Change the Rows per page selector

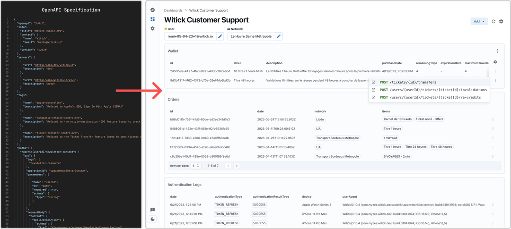point(196,166)
